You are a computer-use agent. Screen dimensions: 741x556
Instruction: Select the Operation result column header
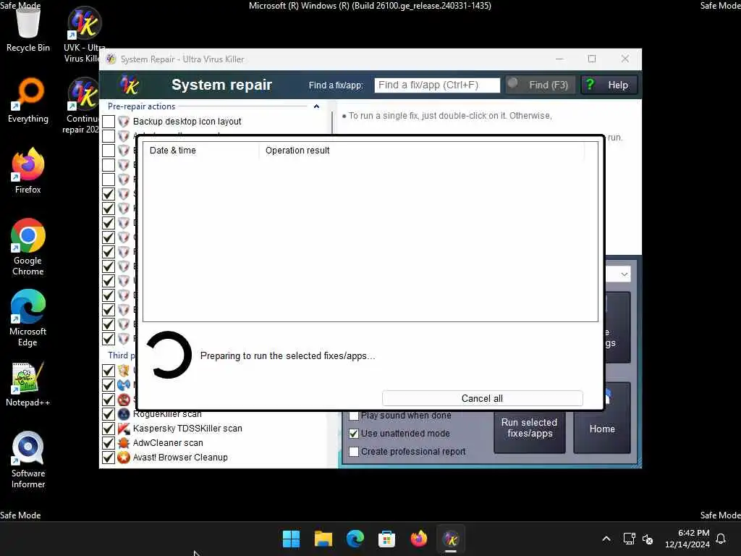pyautogui.click(x=422, y=151)
